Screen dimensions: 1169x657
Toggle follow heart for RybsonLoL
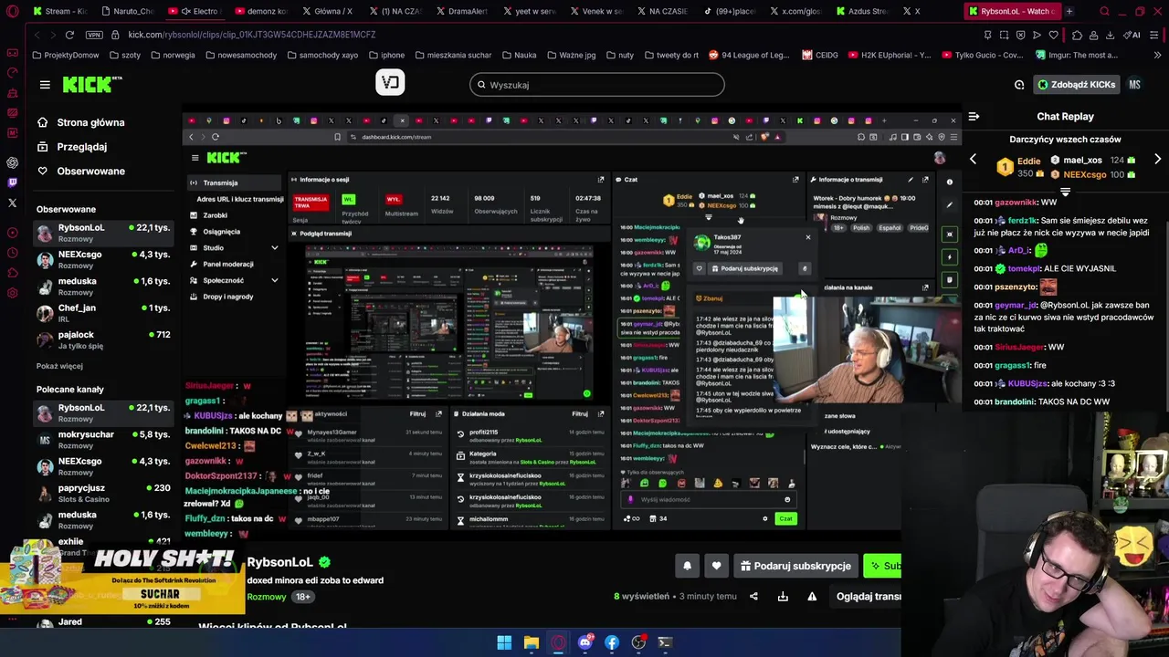[x=716, y=566]
